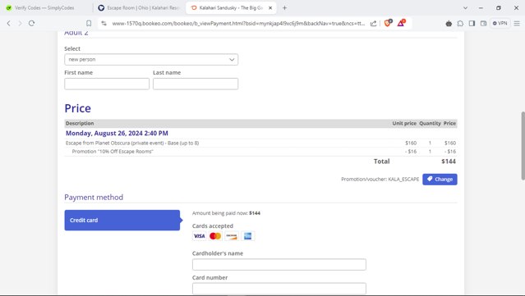Click the Cardholder's name field
This screenshot has width=525, height=296.
coord(279,265)
